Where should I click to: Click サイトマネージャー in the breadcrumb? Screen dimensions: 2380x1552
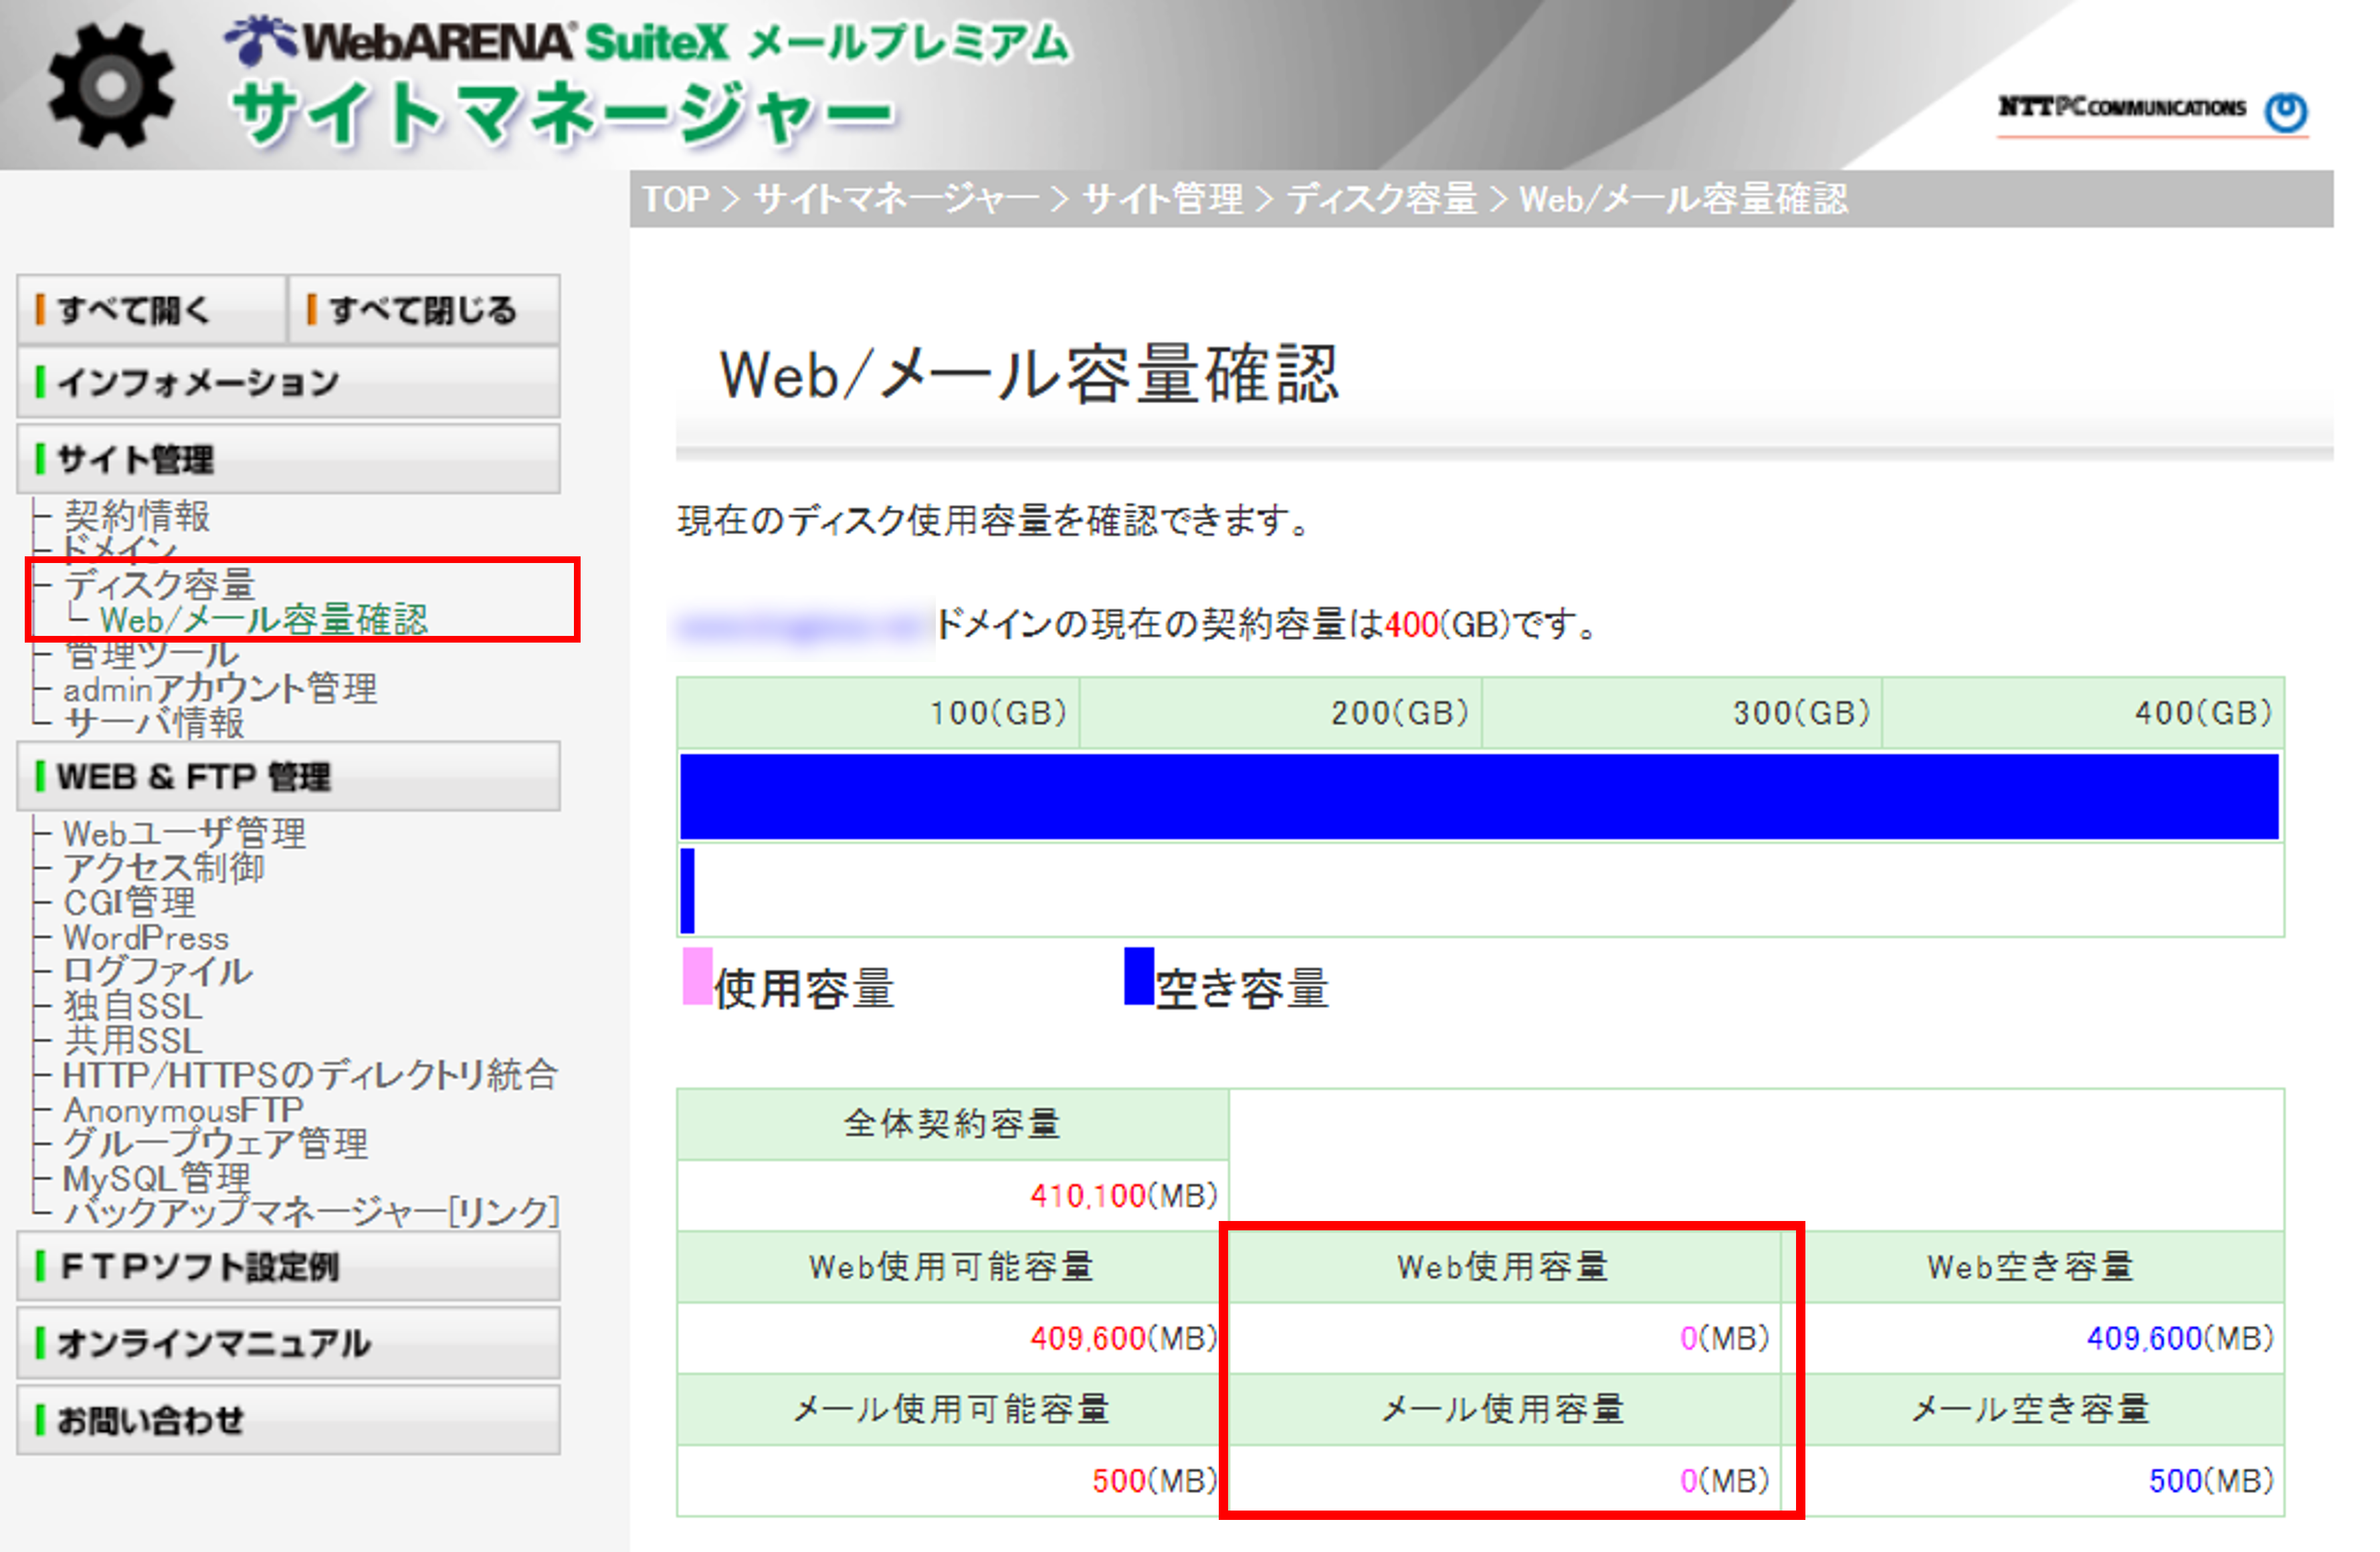(x=896, y=200)
